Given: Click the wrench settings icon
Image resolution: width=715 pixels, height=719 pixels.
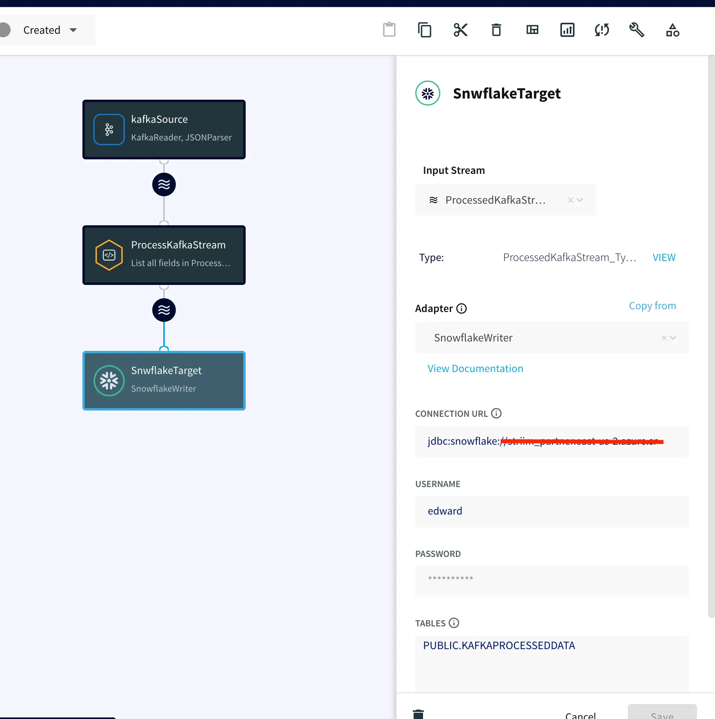Looking at the screenshot, I should tap(637, 30).
